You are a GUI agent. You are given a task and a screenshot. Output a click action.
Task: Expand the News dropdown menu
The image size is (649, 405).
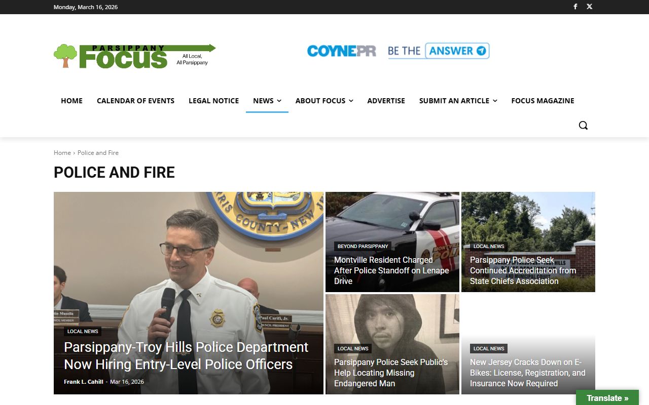[267, 101]
